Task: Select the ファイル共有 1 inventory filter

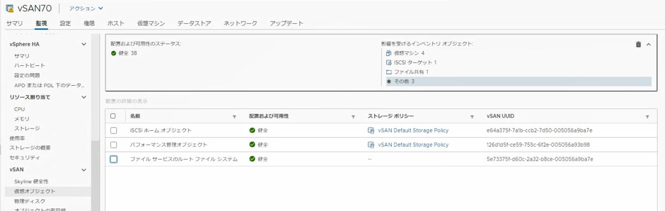Action: (x=411, y=72)
